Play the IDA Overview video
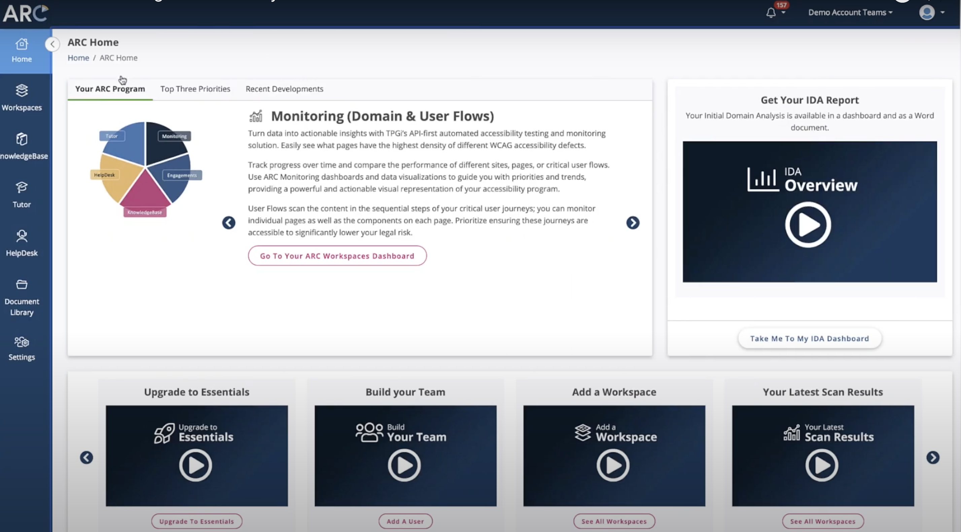This screenshot has width=961, height=532. pos(808,224)
